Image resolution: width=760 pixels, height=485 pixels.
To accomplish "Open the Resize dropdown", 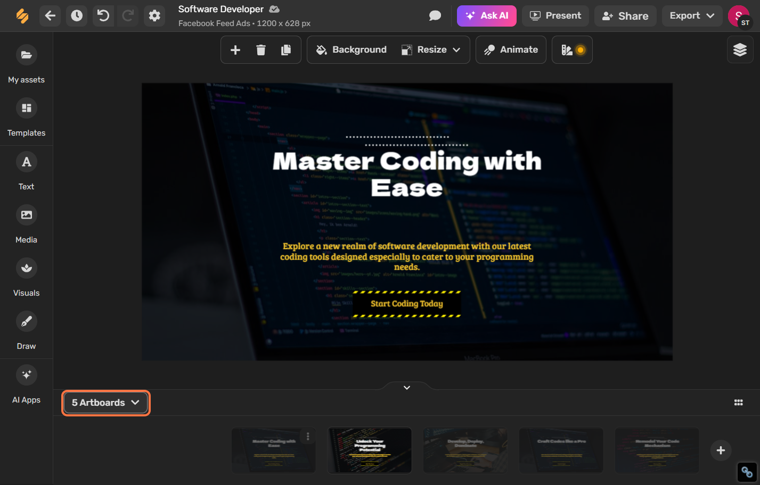I will (431, 50).
